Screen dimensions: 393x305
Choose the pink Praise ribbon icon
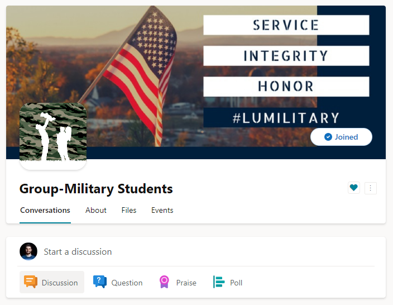click(164, 282)
